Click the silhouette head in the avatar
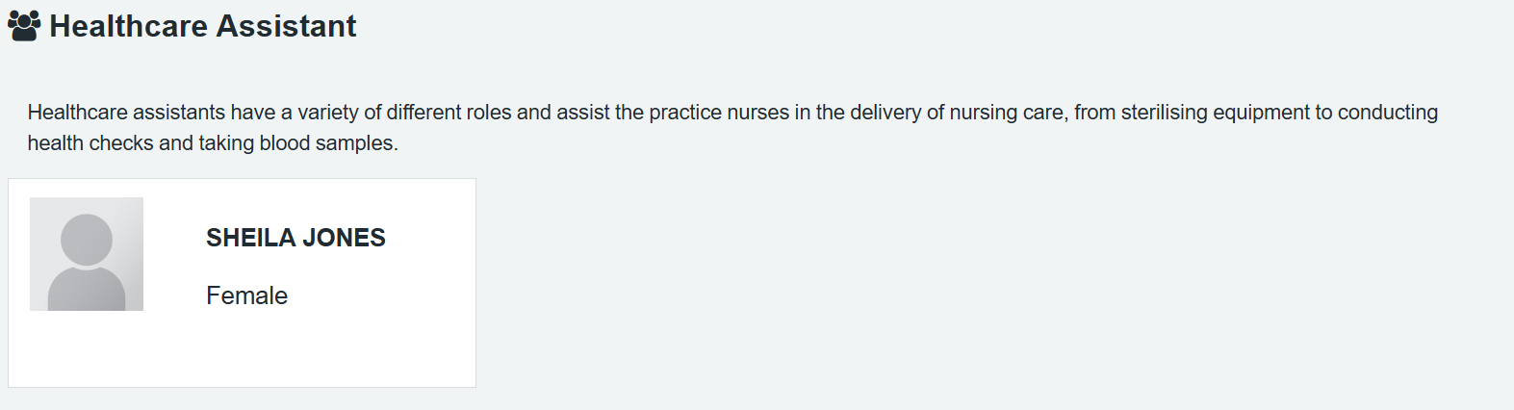This screenshot has height=410, width=1514. click(87, 239)
